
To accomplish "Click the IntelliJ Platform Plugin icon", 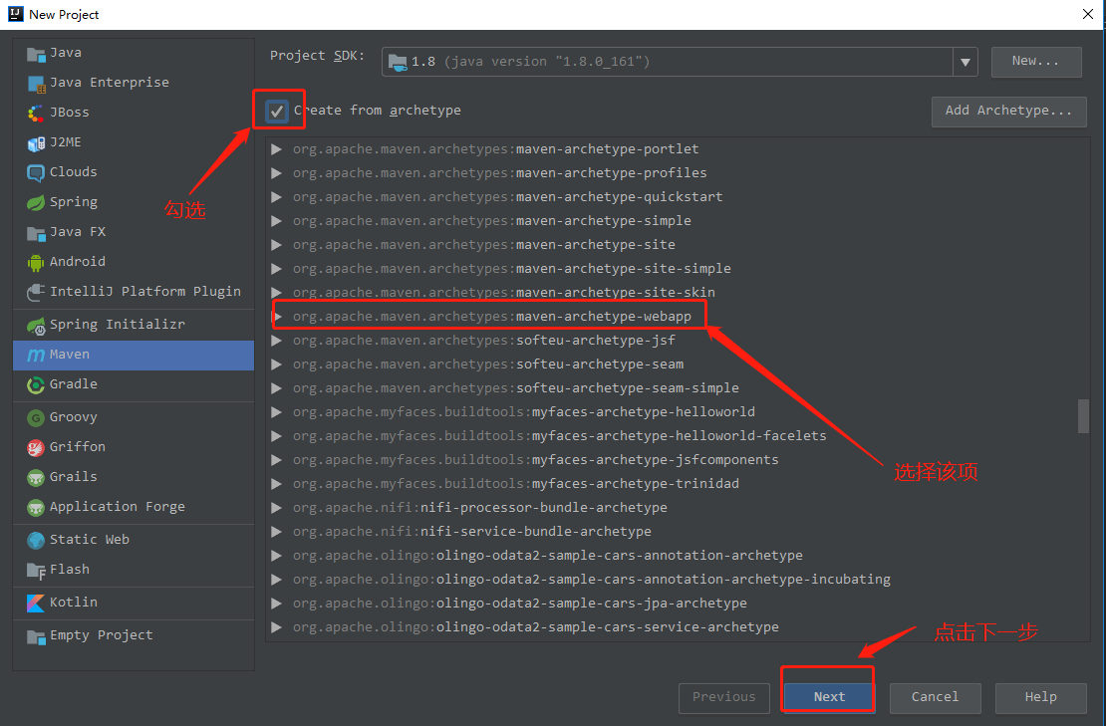I will point(35,292).
